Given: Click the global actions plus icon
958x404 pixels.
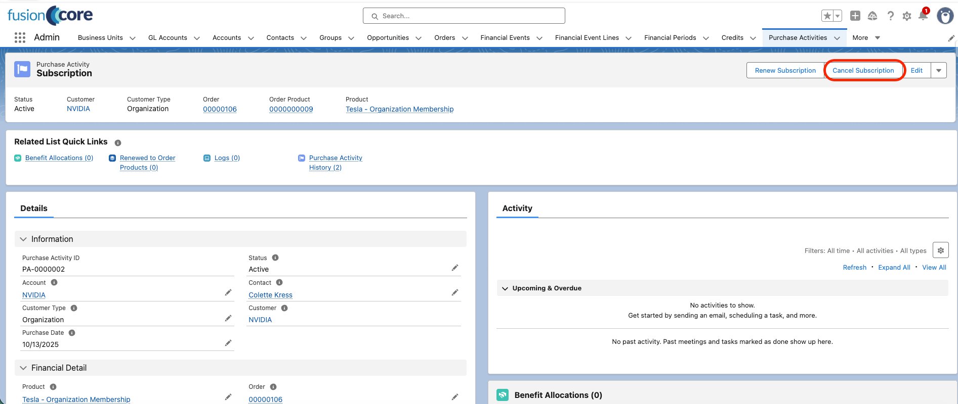Looking at the screenshot, I should click(855, 16).
